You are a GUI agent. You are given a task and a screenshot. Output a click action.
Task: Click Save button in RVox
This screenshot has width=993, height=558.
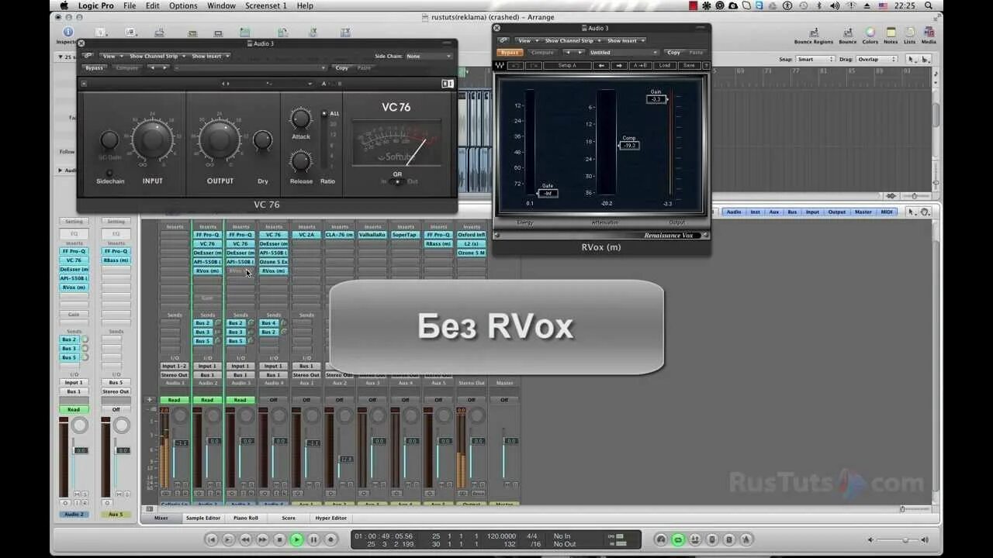[688, 65]
